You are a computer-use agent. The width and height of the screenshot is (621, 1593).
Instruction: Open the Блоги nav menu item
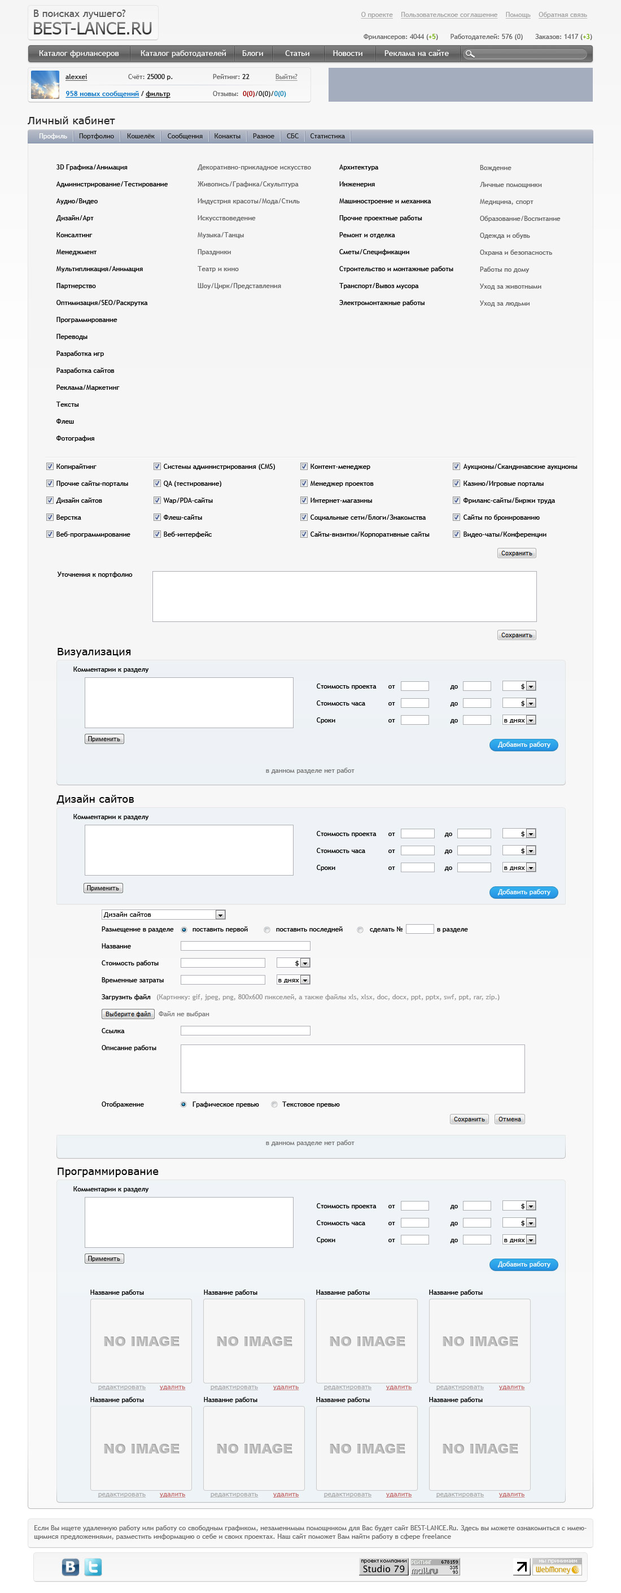point(253,53)
